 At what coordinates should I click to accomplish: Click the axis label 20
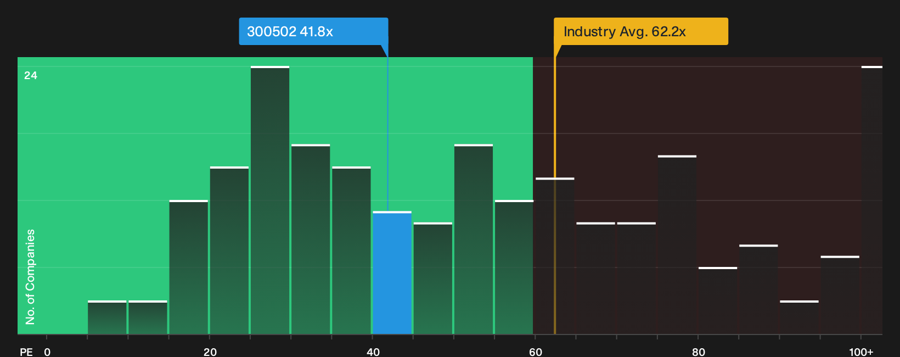click(210, 352)
